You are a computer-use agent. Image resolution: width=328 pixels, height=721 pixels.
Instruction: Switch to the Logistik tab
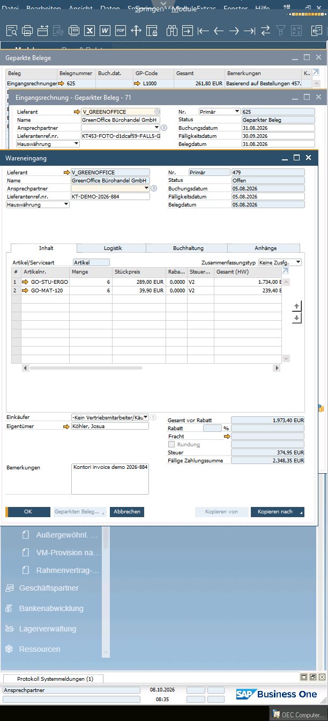pyautogui.click(x=113, y=248)
